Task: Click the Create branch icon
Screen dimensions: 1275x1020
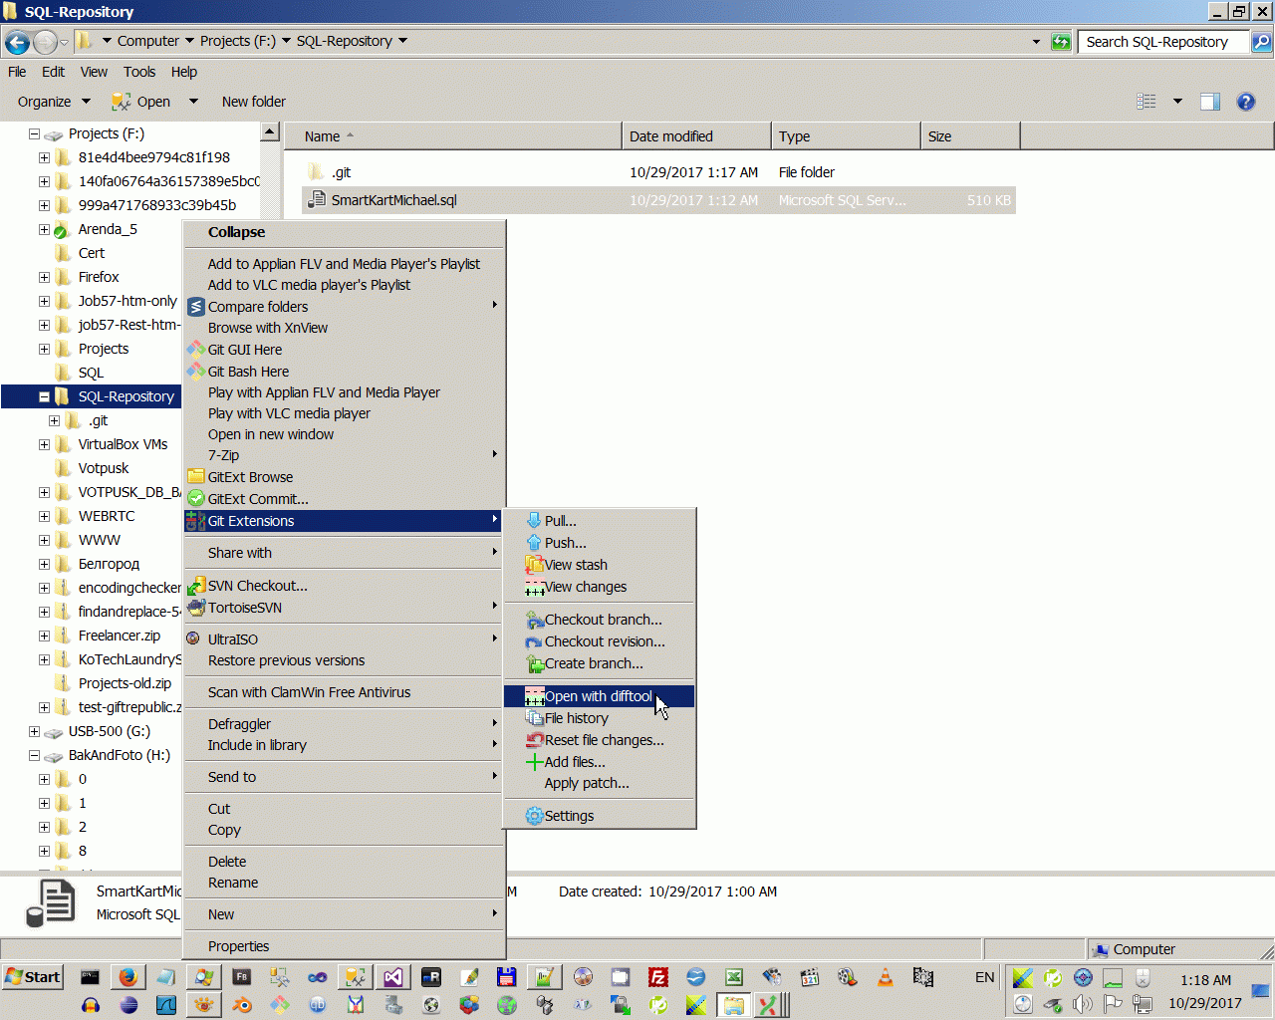Action: [535, 663]
